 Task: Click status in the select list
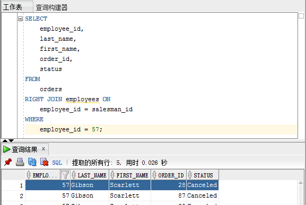pyautogui.click(x=51, y=69)
